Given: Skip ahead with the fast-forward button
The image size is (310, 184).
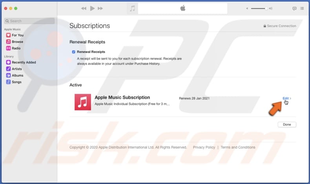Looking at the screenshot, I should (100, 9).
